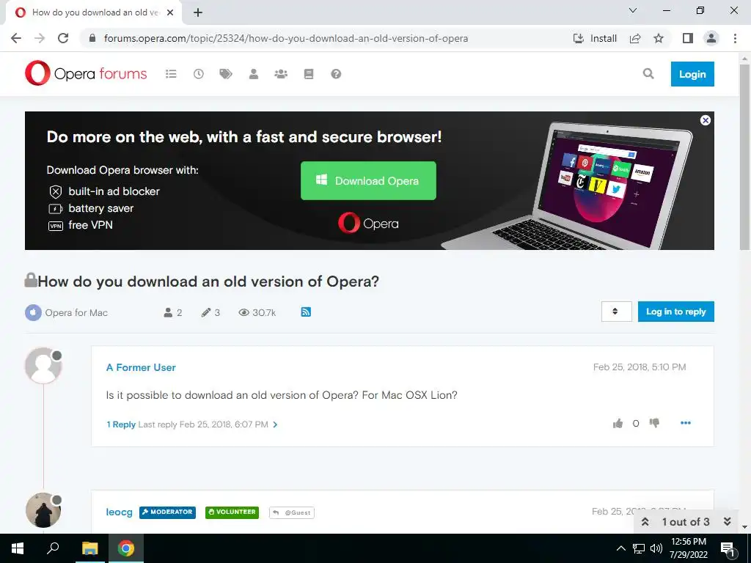Open Windows taskbar search
This screenshot has height=563, width=751.
(53, 548)
